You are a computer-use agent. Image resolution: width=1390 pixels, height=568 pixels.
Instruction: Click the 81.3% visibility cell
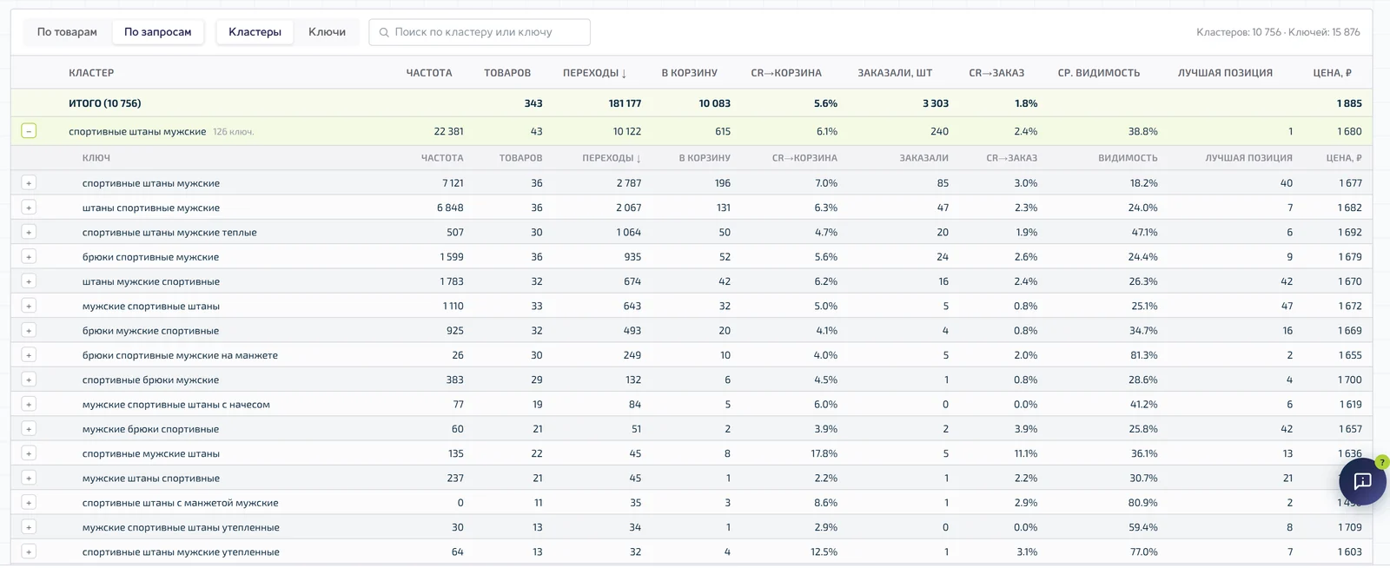pyautogui.click(x=1143, y=355)
